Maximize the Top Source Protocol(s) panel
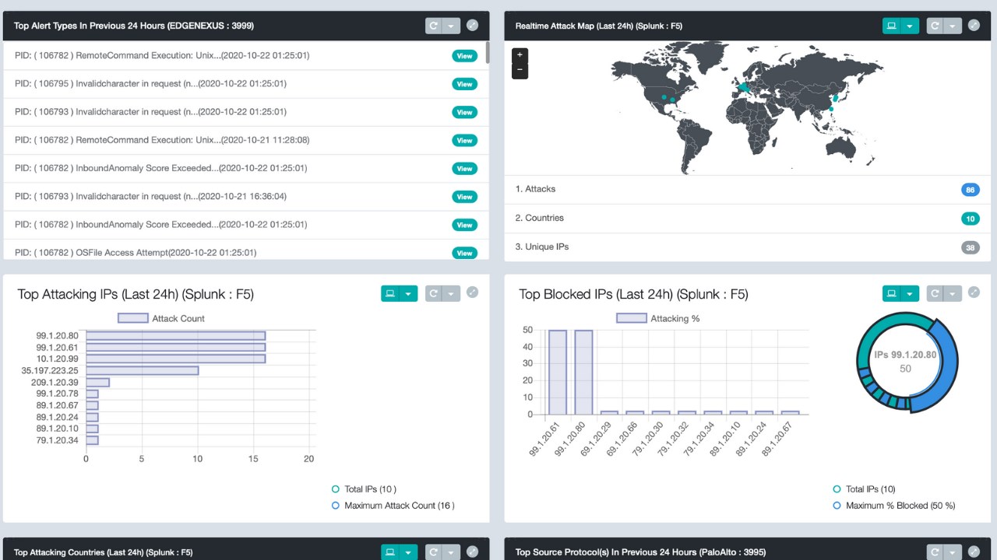The width and height of the screenshot is (997, 560). tap(974, 551)
